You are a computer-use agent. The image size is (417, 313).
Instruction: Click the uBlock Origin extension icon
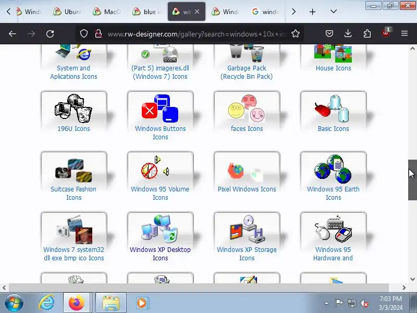pyautogui.click(x=386, y=33)
